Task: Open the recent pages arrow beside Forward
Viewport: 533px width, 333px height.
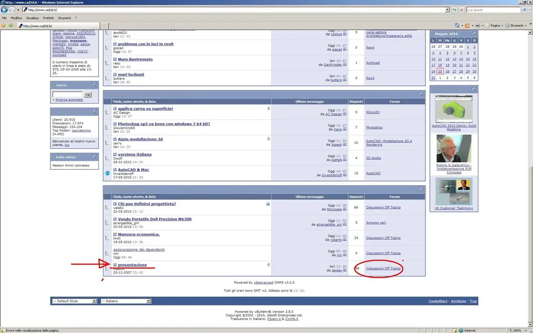Action: pos(18,10)
